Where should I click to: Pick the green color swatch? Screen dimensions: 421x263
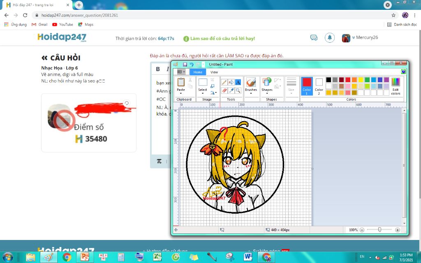[x=367, y=80]
